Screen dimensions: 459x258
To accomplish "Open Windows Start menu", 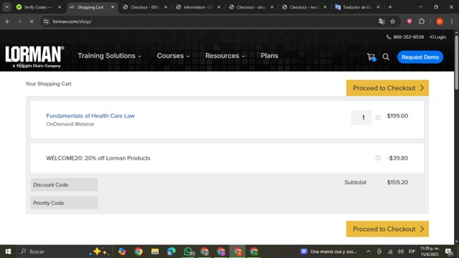I will tap(8, 252).
